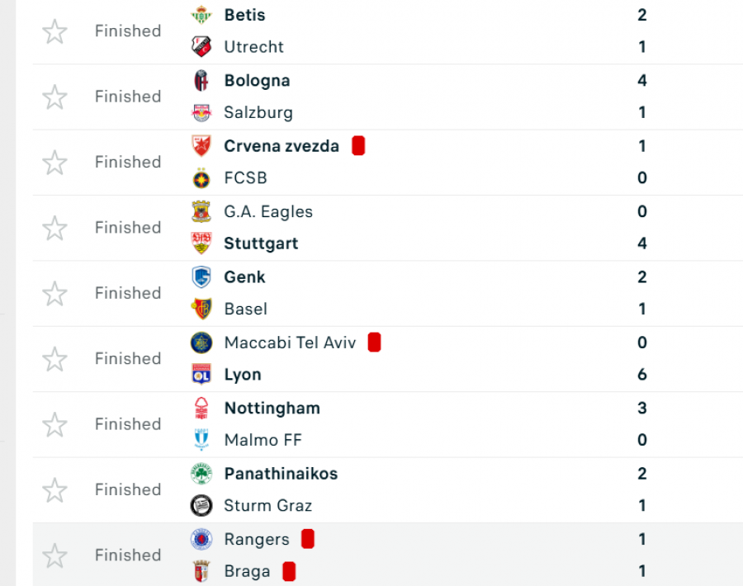Screen dimensions: 743x586
Task: Click Finished status for Nottingham vs Malmo FF
Action: 128,424
